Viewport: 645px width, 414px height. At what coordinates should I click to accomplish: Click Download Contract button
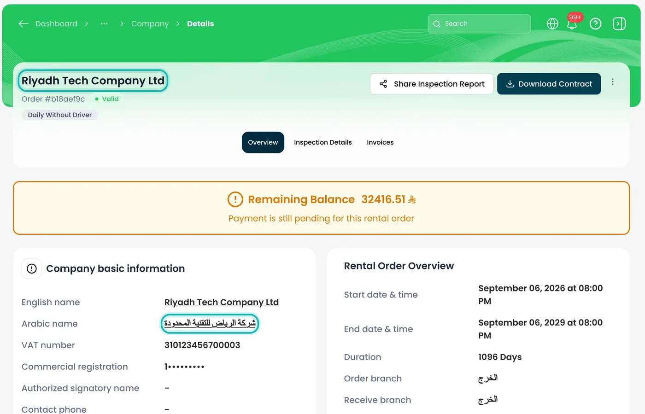pos(549,84)
